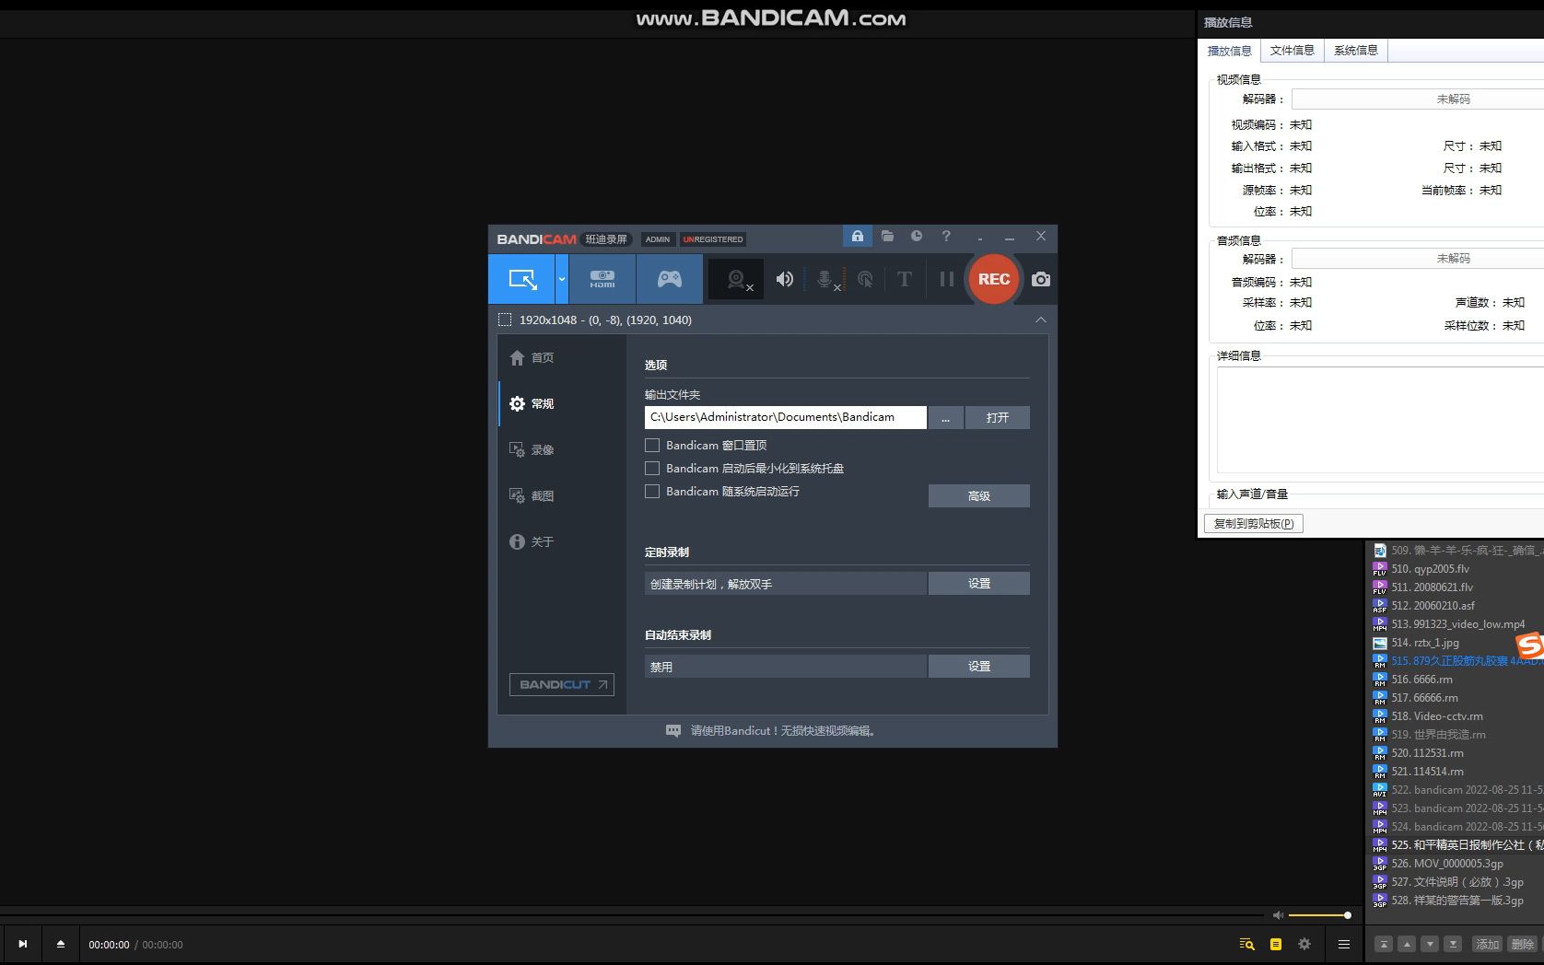The image size is (1544, 965).
Task: Click 设置 for 自动结束录制
Action: pos(979,666)
